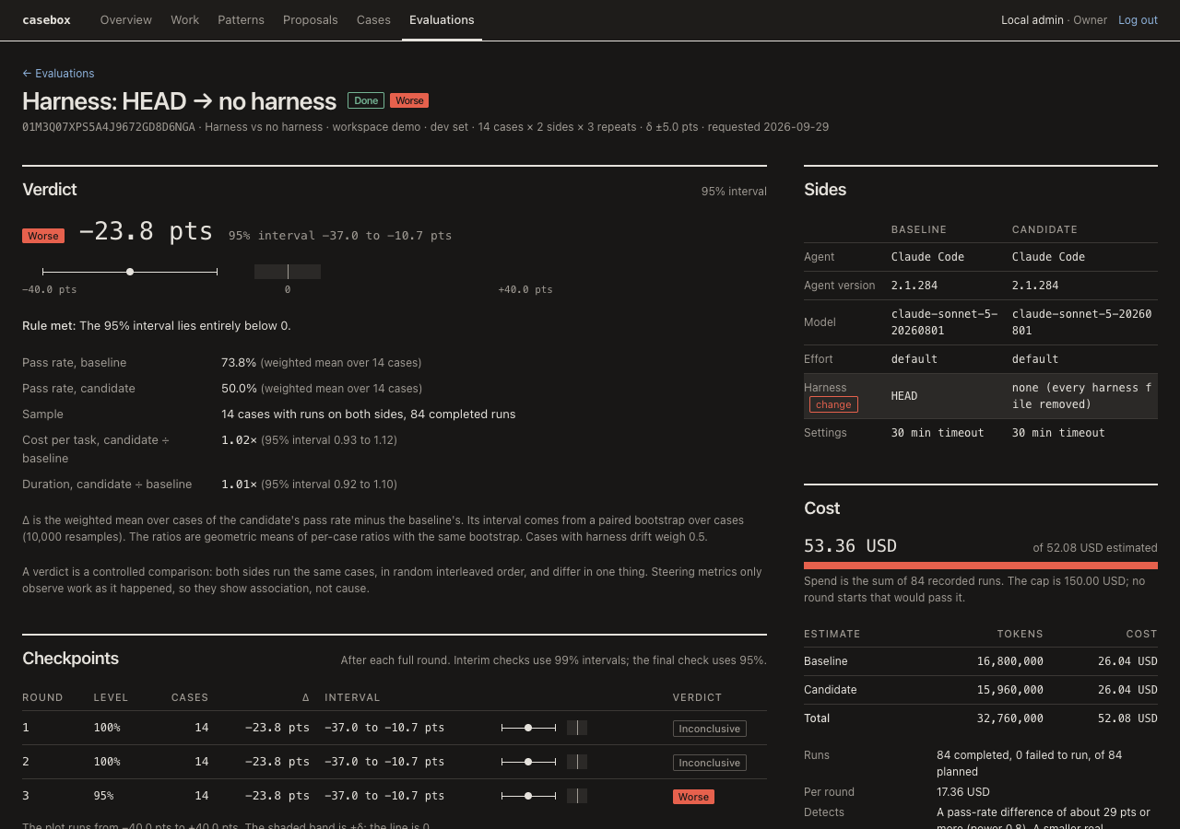Click the Per round 17.36 USD value
The width and height of the screenshot is (1180, 829).
click(962, 792)
